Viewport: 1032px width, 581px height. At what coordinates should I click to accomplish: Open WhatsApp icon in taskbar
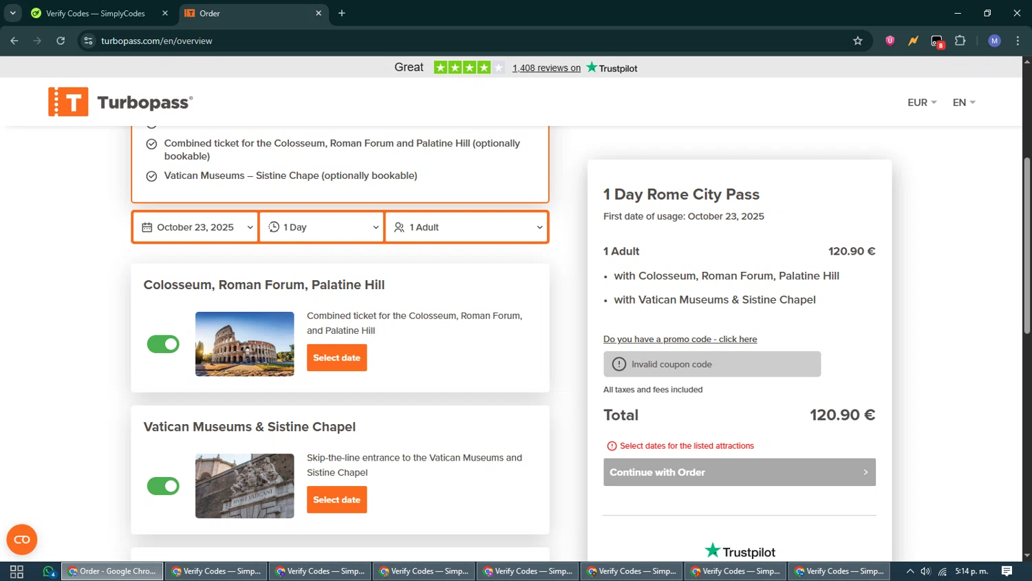(x=49, y=571)
